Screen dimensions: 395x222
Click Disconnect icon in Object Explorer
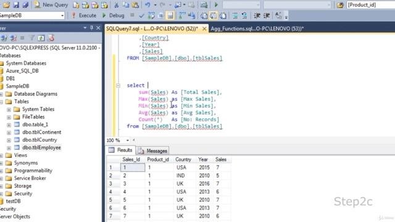click(x=14, y=38)
